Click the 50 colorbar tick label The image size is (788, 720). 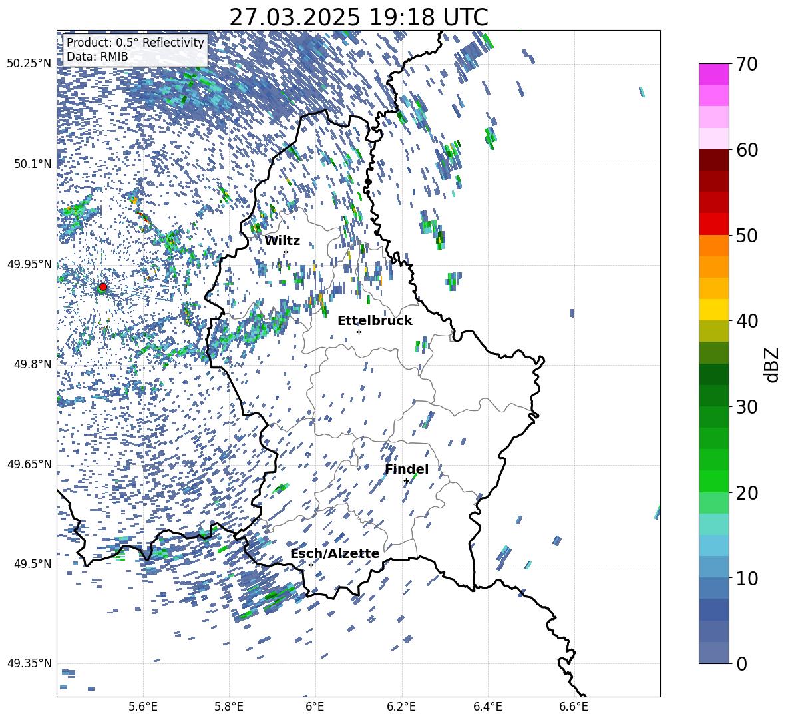[x=747, y=235]
